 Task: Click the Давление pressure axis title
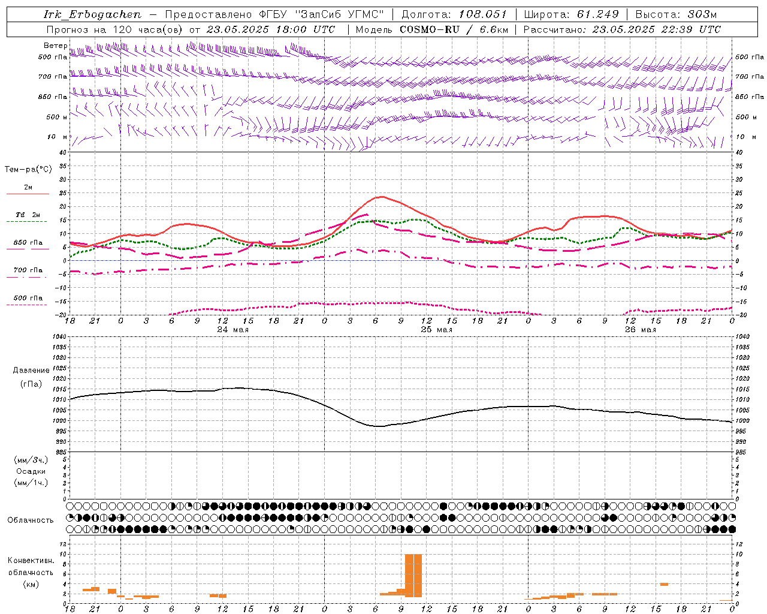31,371
